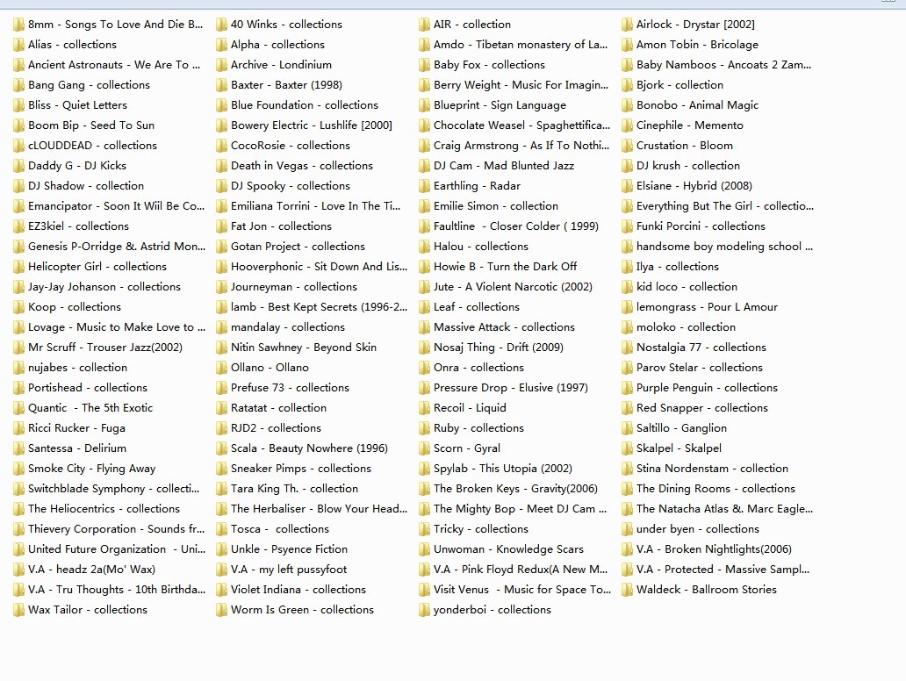Click folder icon next to Tricky - collections
The height and width of the screenshot is (681, 906).
424,529
